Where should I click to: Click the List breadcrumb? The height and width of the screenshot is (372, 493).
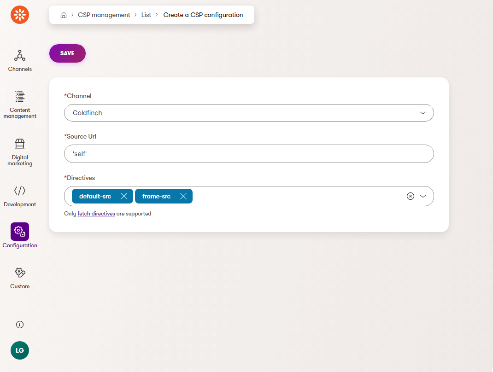(x=146, y=15)
